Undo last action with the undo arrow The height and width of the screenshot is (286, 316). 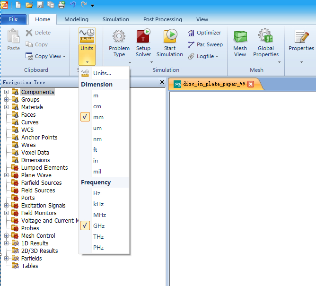(x=73, y=4)
